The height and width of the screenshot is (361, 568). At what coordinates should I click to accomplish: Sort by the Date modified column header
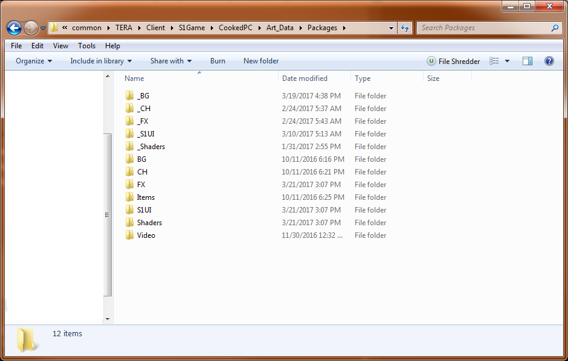[305, 78]
